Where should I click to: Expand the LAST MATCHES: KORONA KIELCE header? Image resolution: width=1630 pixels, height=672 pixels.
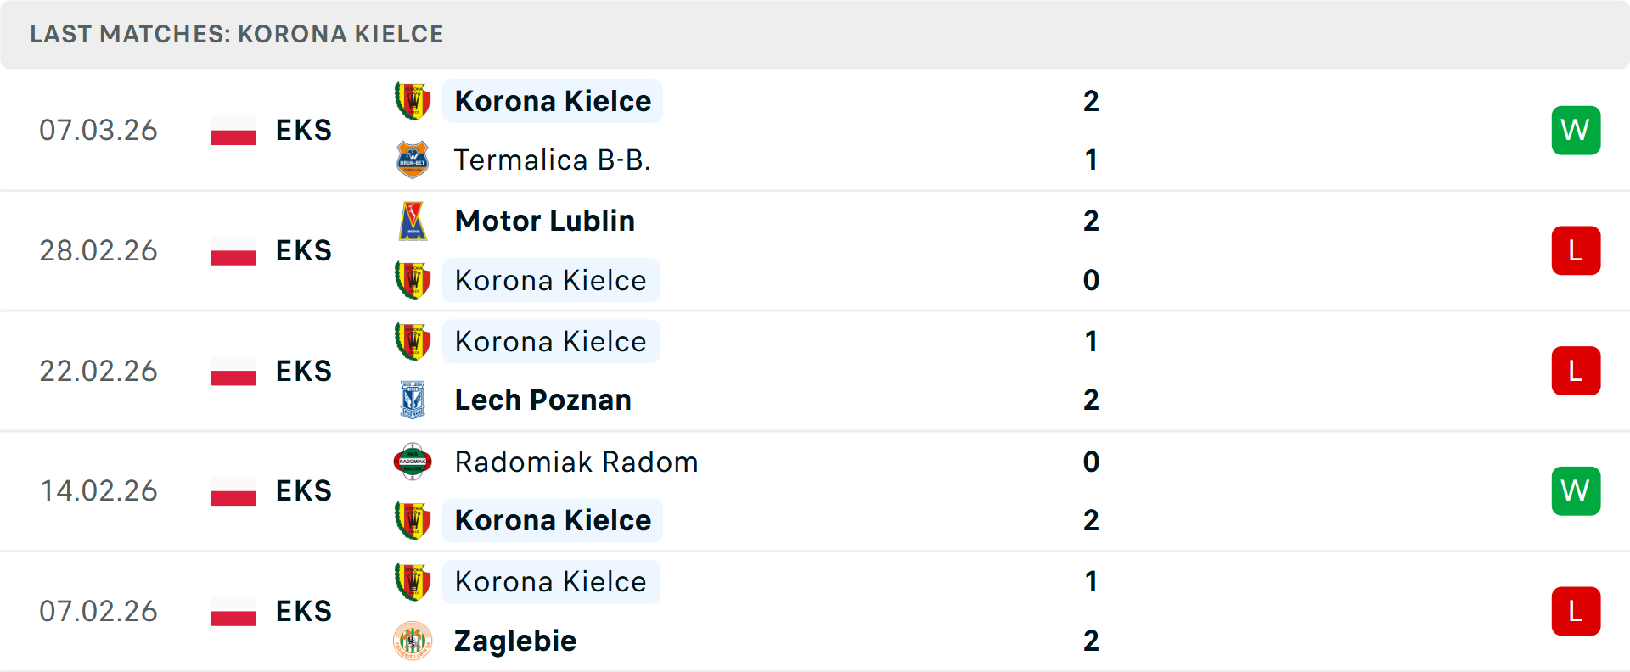click(x=236, y=34)
